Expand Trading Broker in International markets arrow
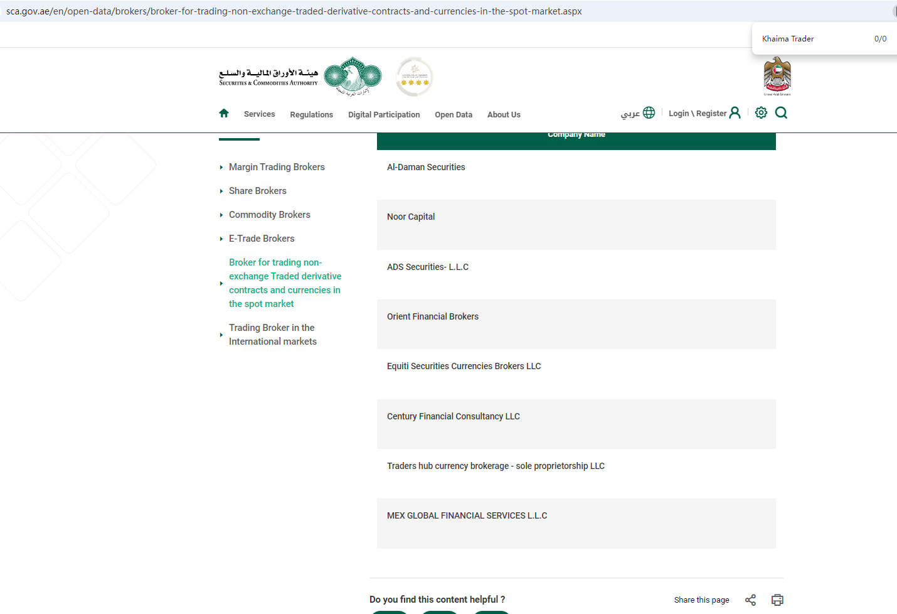 click(221, 335)
